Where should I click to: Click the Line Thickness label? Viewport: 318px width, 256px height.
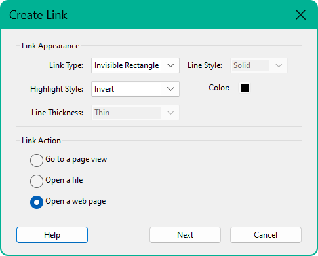click(x=57, y=113)
